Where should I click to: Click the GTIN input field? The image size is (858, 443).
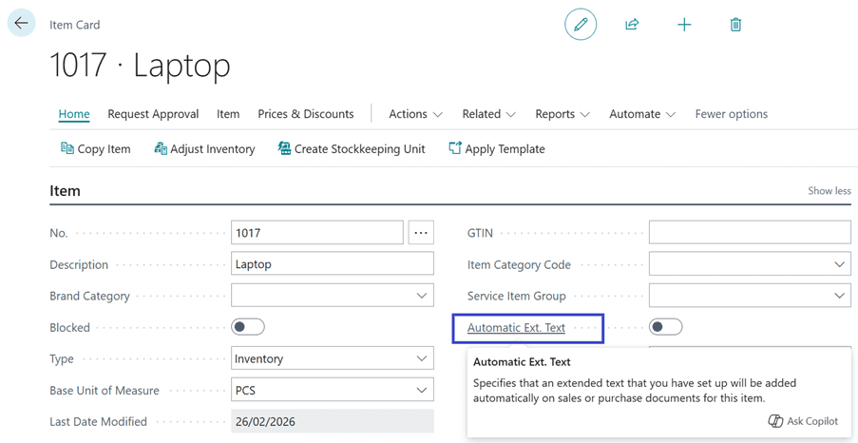[x=749, y=233]
